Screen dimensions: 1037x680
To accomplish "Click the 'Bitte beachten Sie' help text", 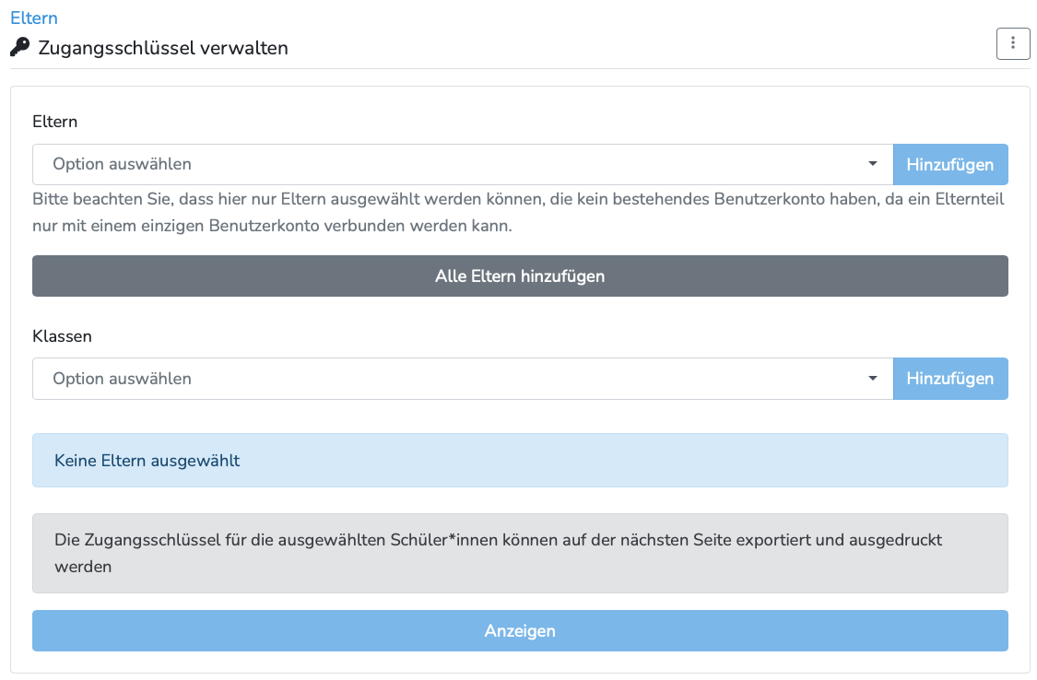I will 518,212.
